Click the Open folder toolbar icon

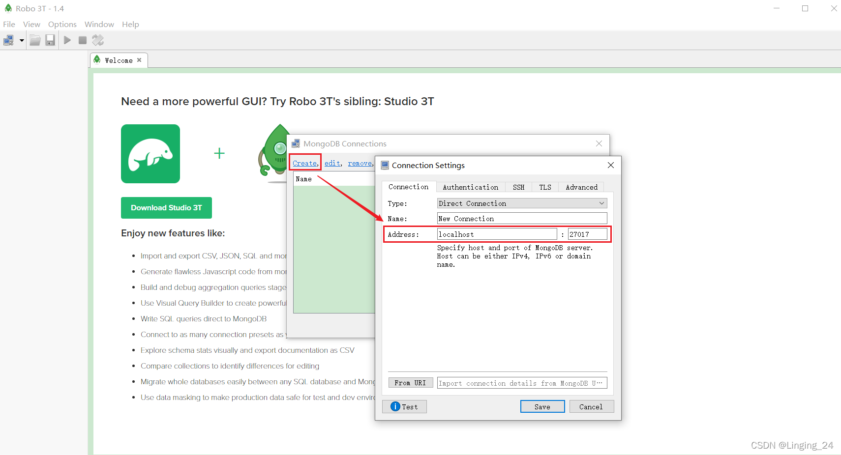(35, 40)
